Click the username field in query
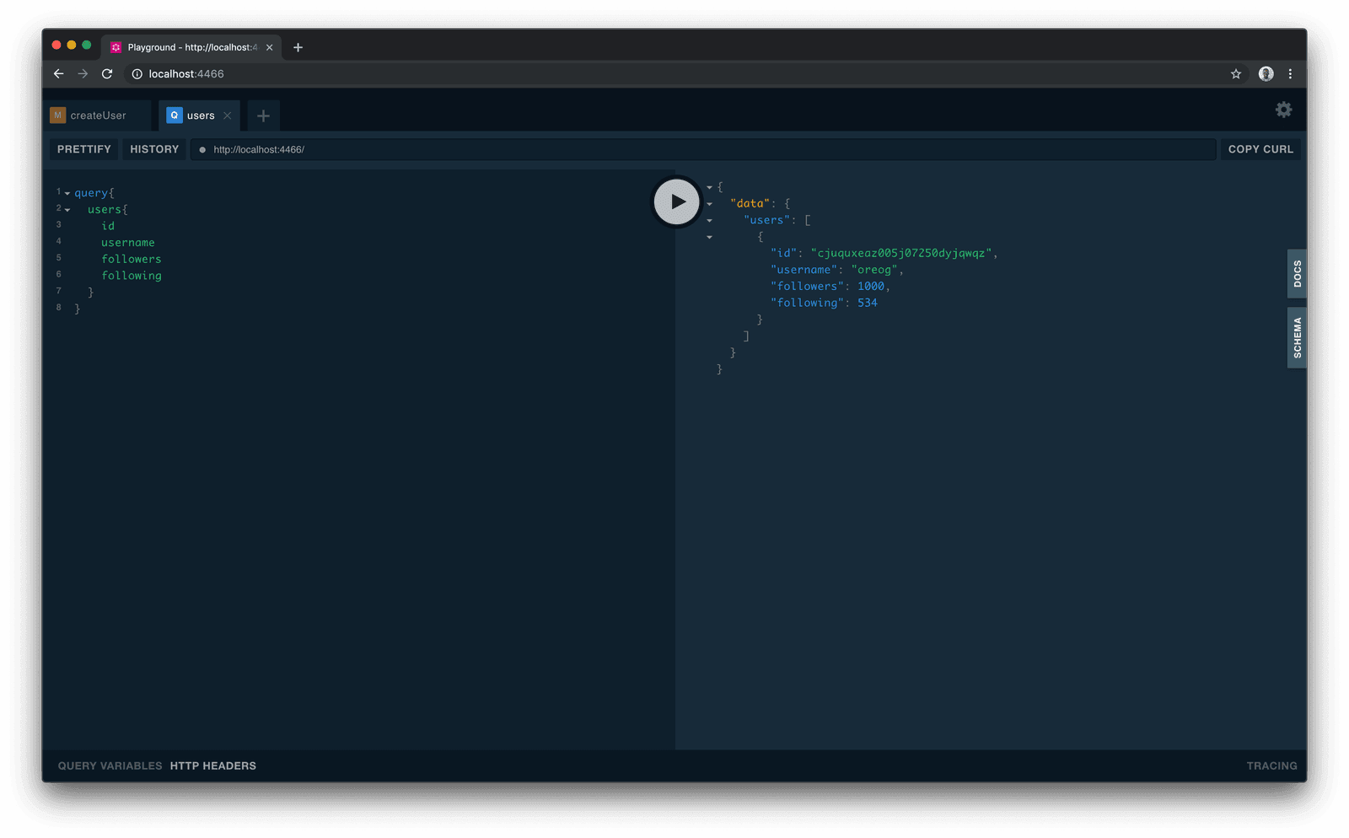The height and width of the screenshot is (838, 1349). pos(128,243)
